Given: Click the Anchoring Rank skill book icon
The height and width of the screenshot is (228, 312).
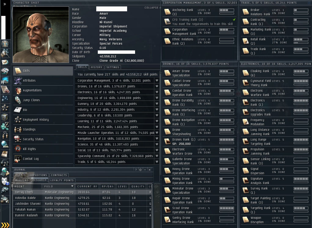Looking at the screenshot, I should coord(167,12).
